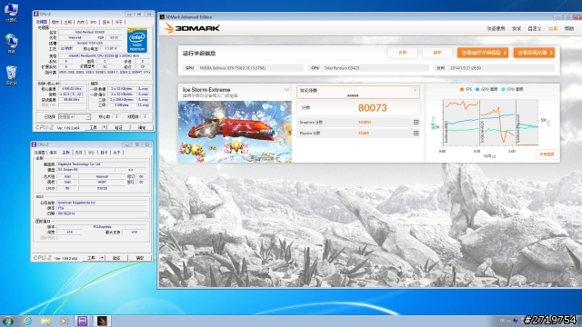Open the Recycle Bin desktop icon
582x327 pixels.
coord(11,74)
